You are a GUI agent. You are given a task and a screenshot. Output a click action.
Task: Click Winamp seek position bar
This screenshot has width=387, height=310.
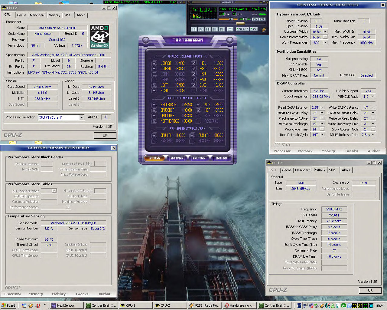tap(229, 23)
